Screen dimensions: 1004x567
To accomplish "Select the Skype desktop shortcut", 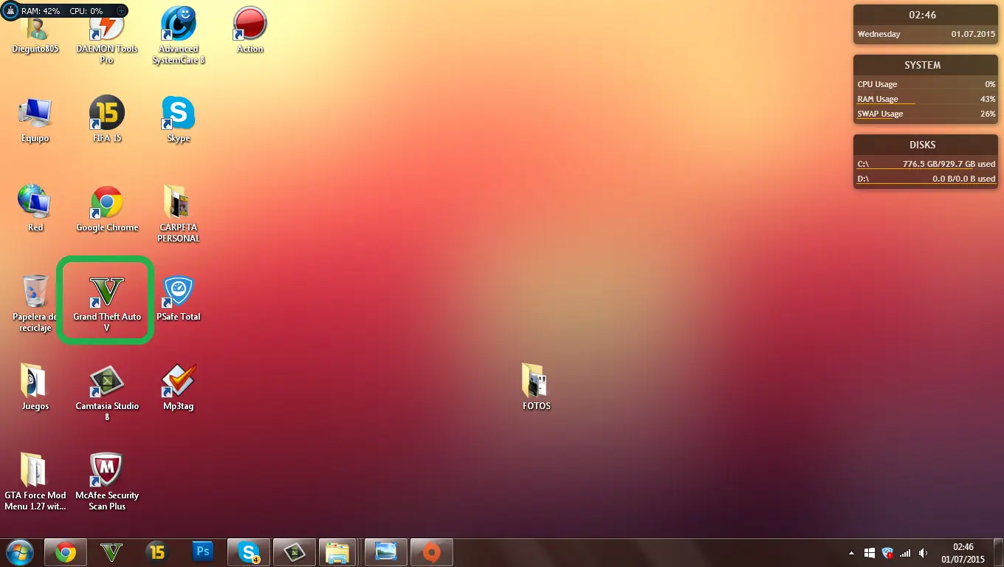I will (x=178, y=120).
